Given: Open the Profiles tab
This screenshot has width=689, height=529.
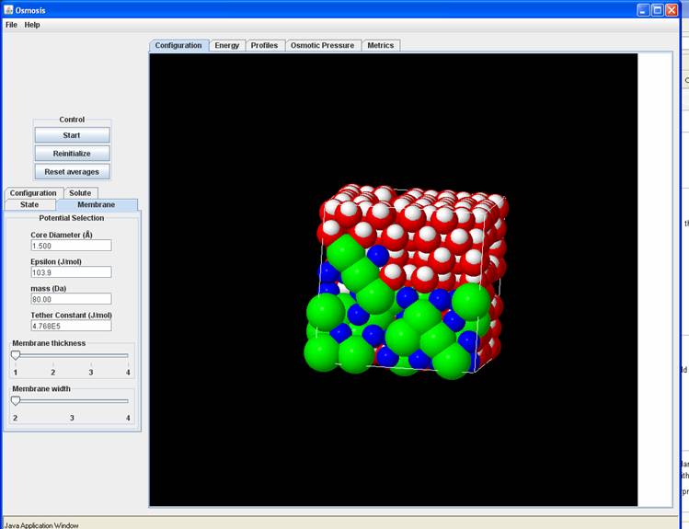Looking at the screenshot, I should point(264,45).
